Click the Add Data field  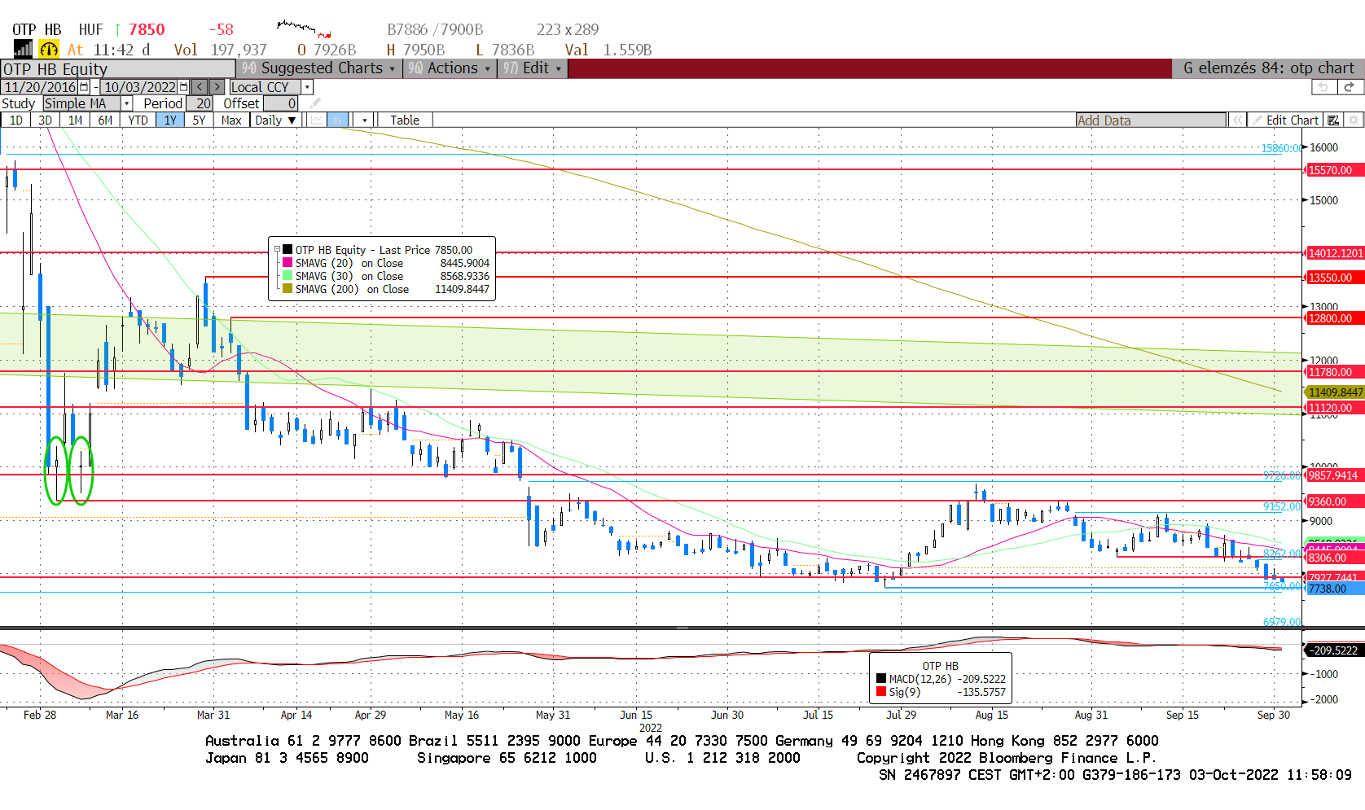click(x=1151, y=120)
